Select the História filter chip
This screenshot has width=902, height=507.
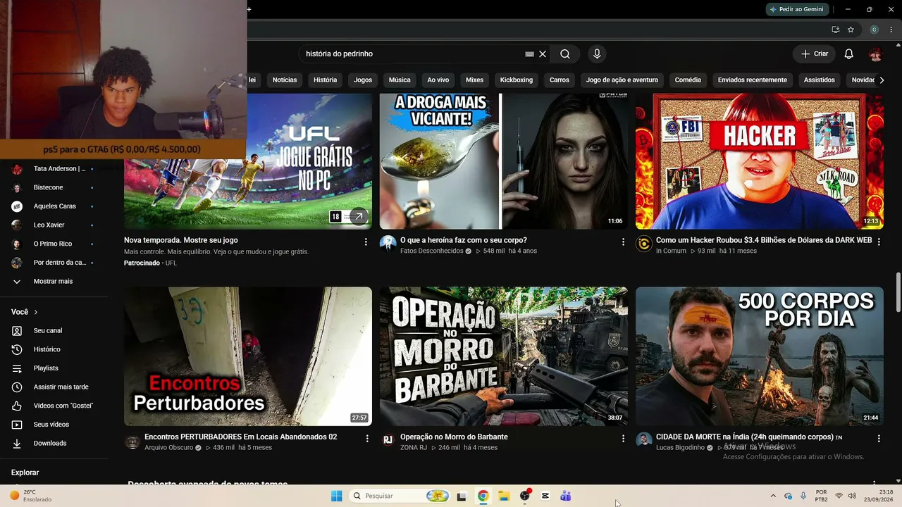click(326, 80)
